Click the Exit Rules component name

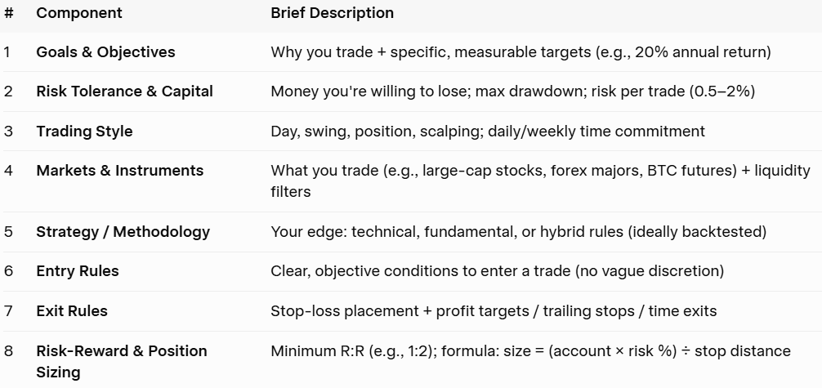(x=72, y=311)
